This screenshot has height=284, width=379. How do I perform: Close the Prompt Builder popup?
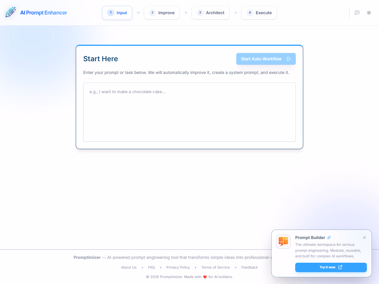coord(364,238)
